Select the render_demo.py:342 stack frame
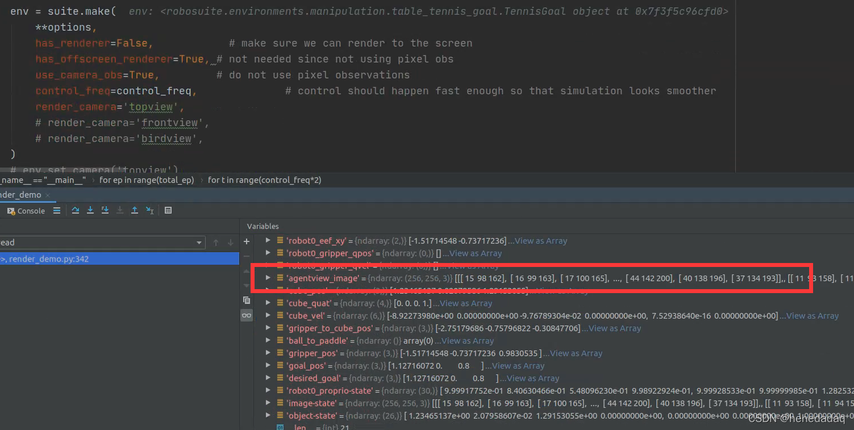Screen dimensions: 854x430 click(119, 259)
